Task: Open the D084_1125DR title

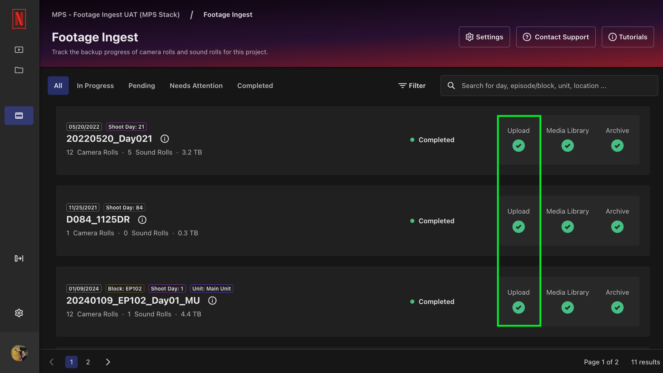Action: [98, 219]
